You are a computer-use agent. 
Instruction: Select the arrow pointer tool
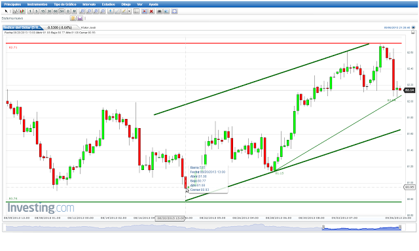coord(6,11)
